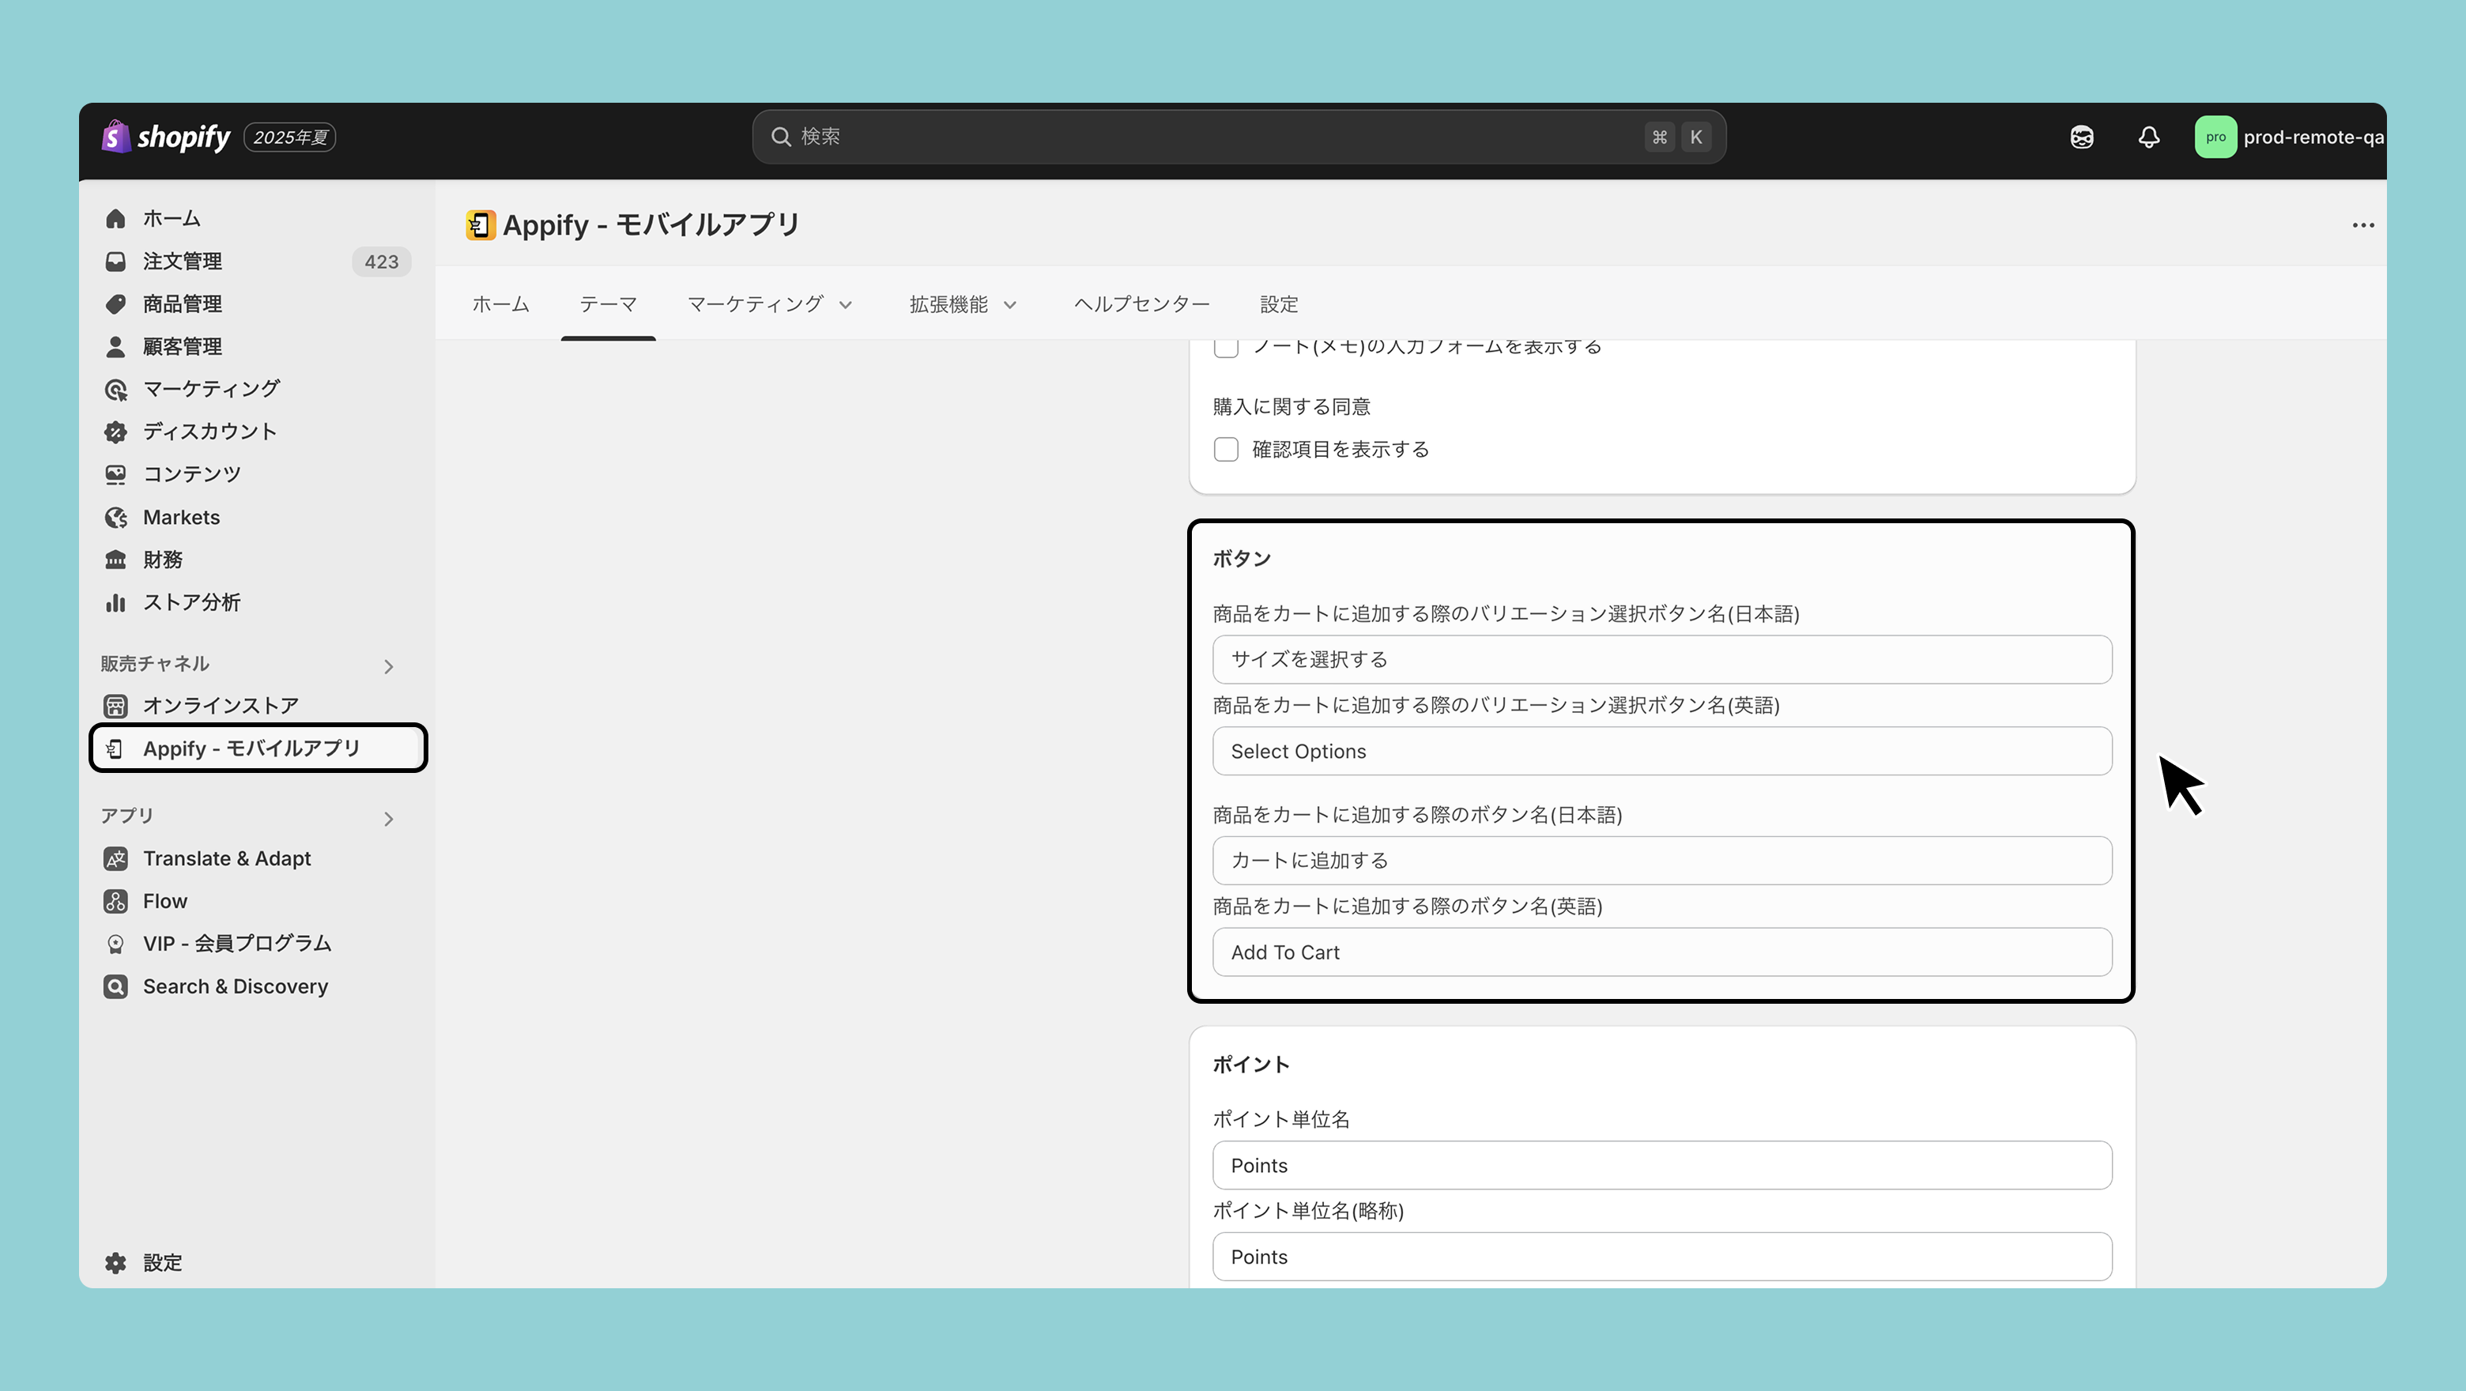Viewport: 2466px width, 1391px height.
Task: Click Search & Discovery sidebar label
Action: [236, 986]
